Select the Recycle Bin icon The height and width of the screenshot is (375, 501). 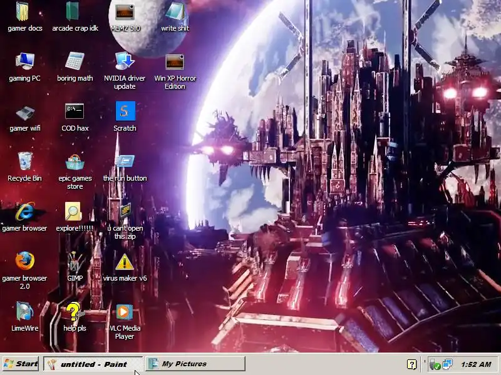25,161
